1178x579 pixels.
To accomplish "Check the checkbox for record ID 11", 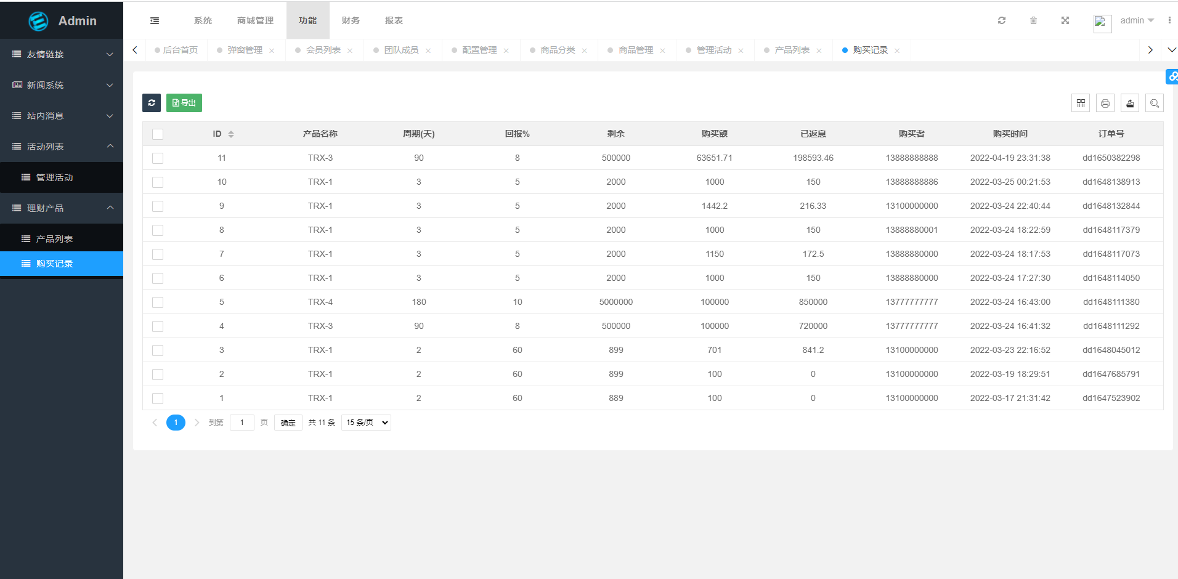I will coord(158,158).
